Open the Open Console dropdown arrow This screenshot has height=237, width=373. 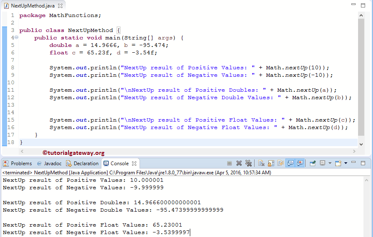[346, 163]
